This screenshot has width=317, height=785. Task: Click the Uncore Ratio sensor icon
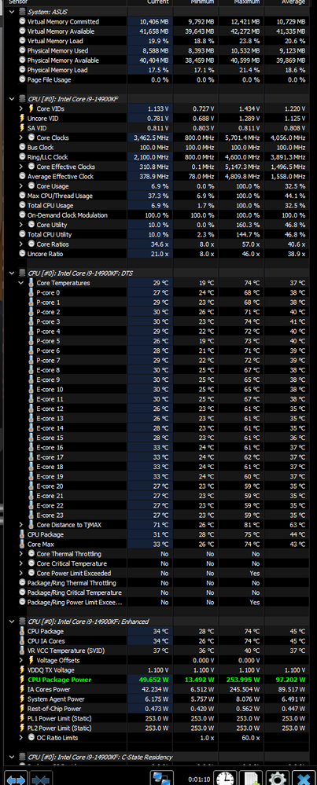pos(22,254)
